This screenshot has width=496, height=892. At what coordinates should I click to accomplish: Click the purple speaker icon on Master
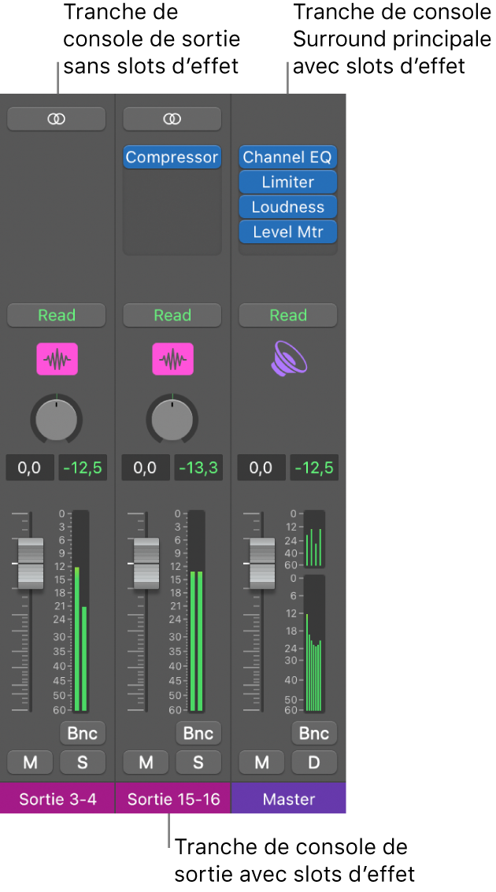tap(288, 360)
